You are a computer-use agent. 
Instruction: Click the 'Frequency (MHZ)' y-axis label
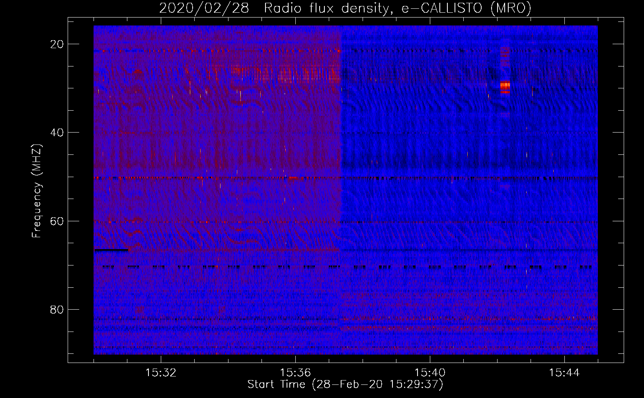(37, 191)
